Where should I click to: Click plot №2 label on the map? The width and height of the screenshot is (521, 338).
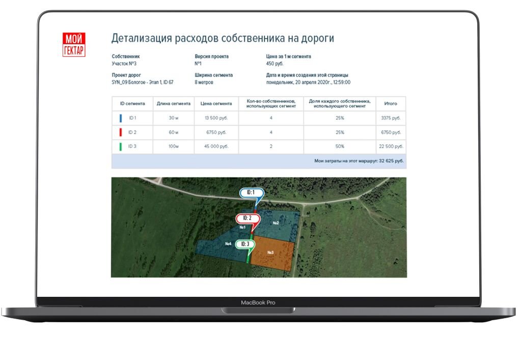(x=276, y=223)
